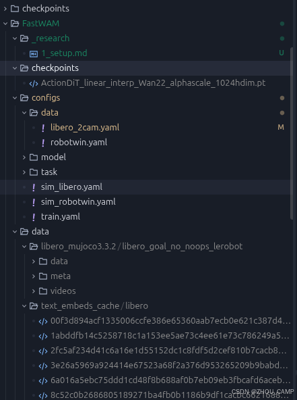This screenshot has height=400, width=297.
Task: Click the YAML icon of sim_robotwin.yaml
Action: coord(34,202)
